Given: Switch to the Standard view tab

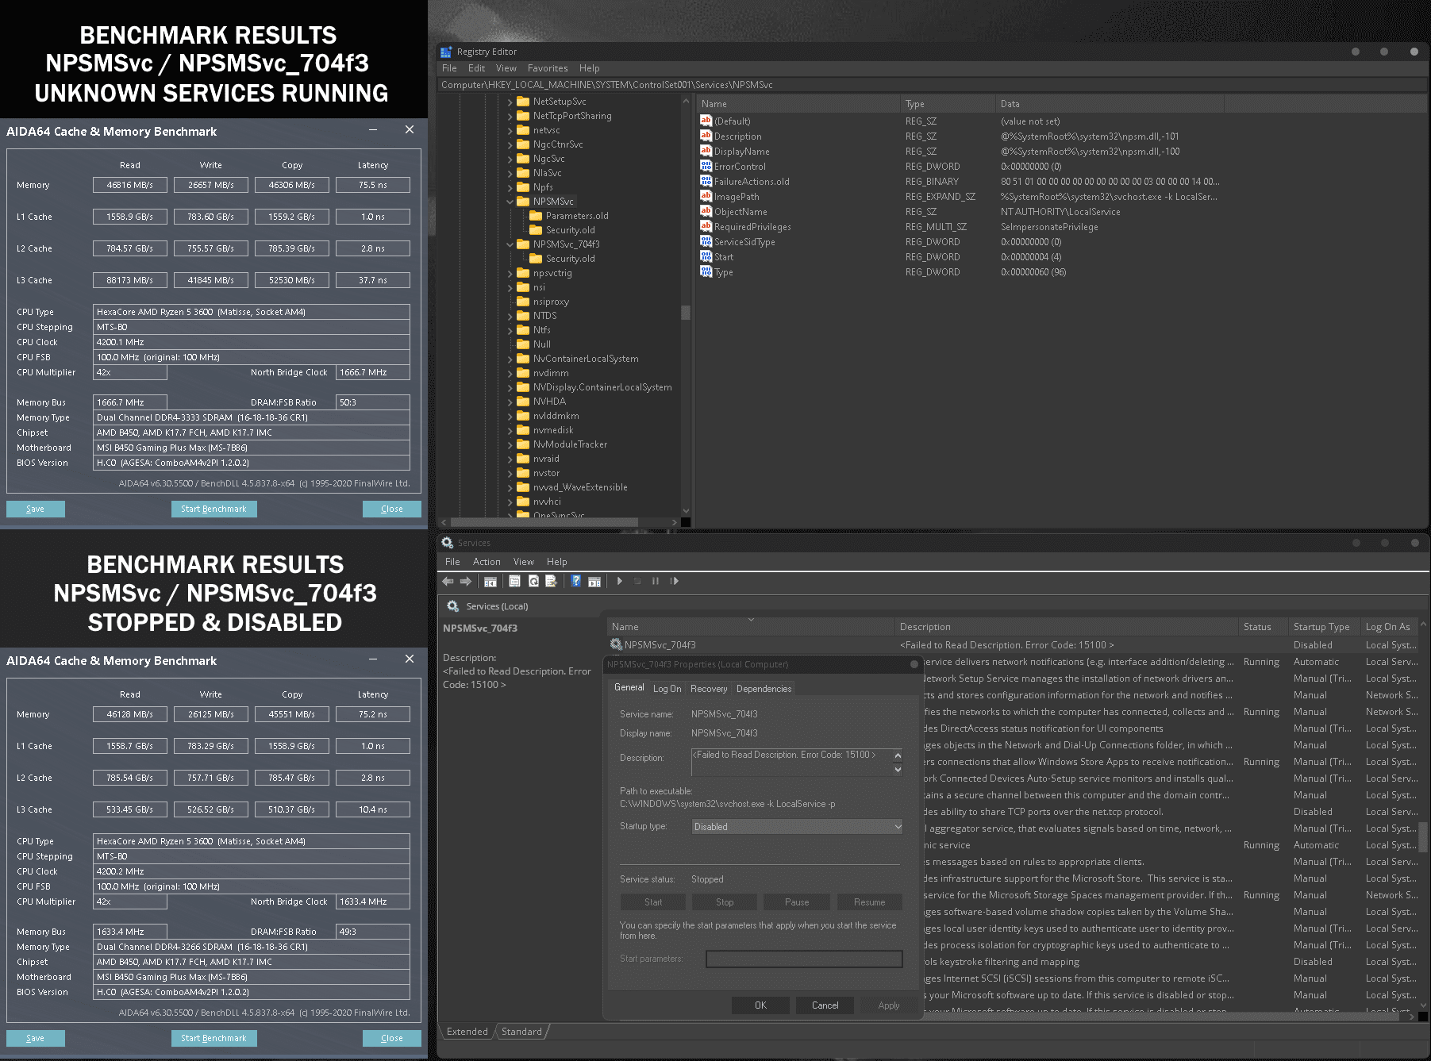Looking at the screenshot, I should (521, 1032).
